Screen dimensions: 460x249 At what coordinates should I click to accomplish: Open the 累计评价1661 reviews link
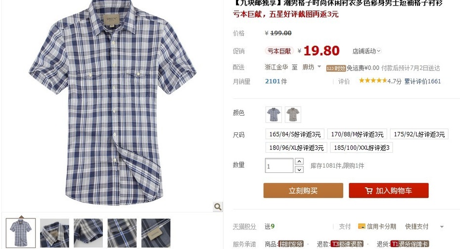click(x=422, y=82)
